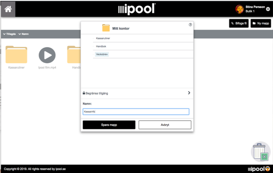Open the partially hidden Handbok folder
The image size is (273, 173).
pyautogui.click(x=74, y=54)
